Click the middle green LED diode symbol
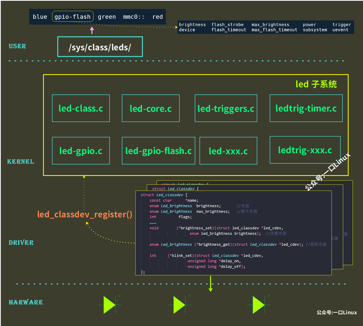 point(179,305)
